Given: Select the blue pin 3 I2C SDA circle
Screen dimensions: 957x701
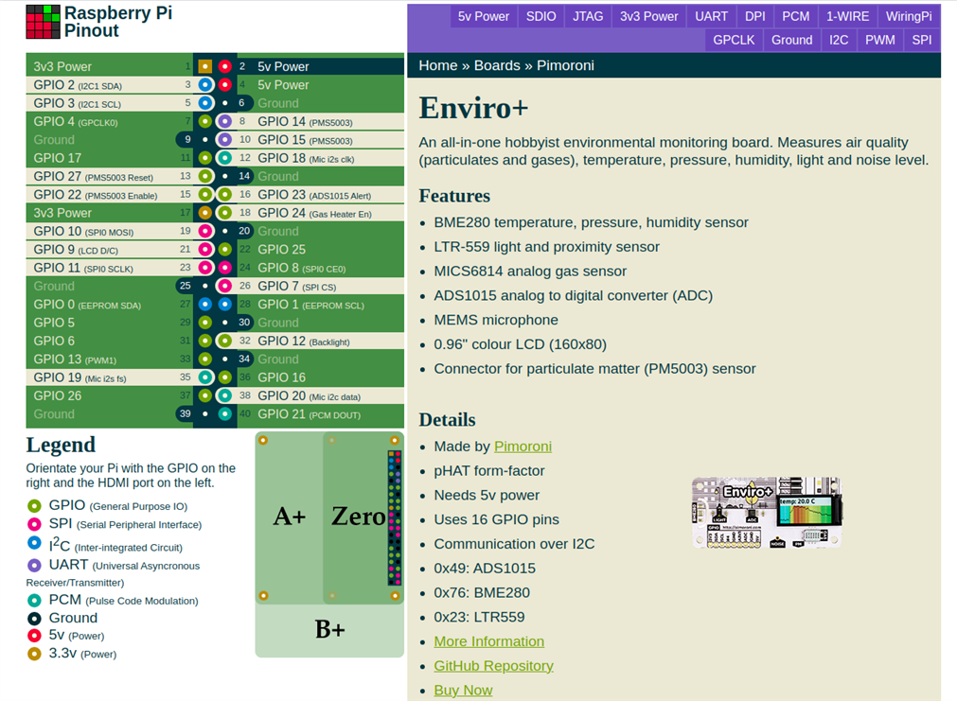Looking at the screenshot, I should click(x=205, y=85).
